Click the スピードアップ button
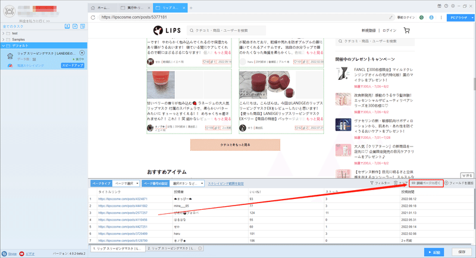Viewport: 476px width, 258px height. pos(73,66)
